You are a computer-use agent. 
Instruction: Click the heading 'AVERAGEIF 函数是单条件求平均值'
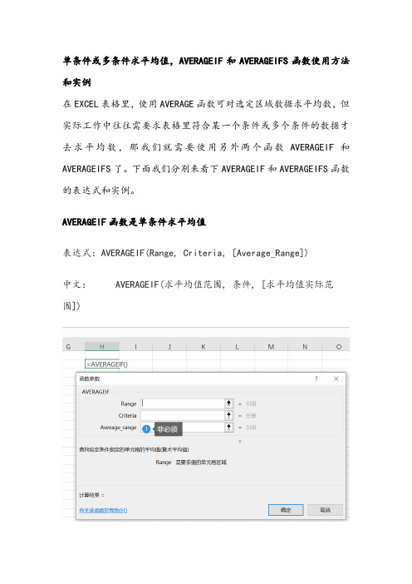134,222
